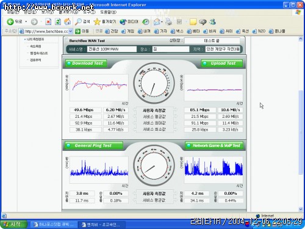The height and width of the screenshot is (229, 305).
Task: Open the 시작 Start button
Action: click(x=13, y=224)
